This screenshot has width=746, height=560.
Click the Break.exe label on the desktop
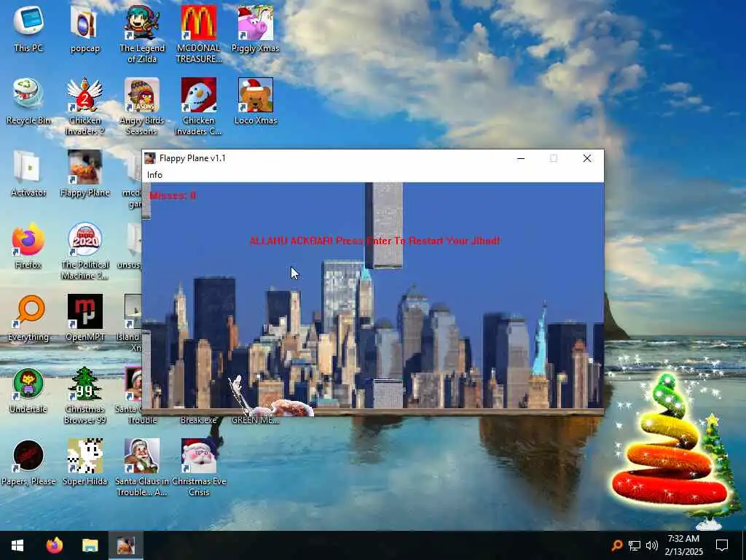coord(198,421)
